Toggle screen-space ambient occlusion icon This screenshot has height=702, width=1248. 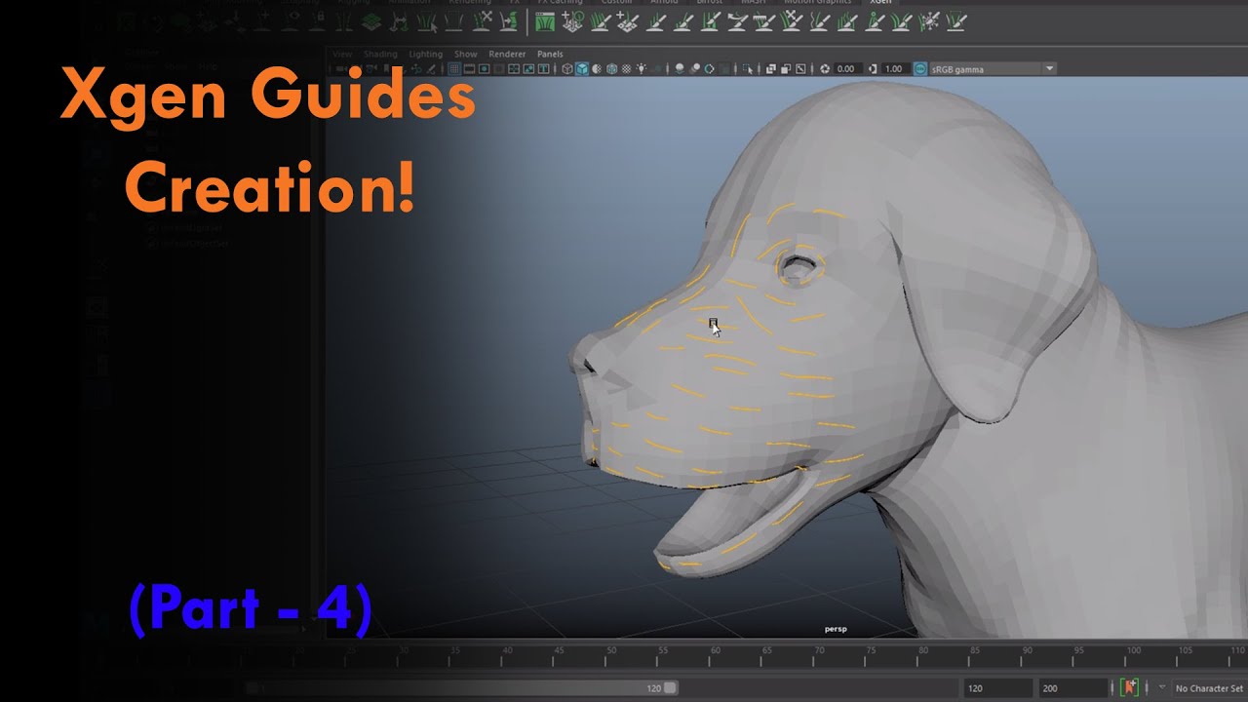point(681,69)
